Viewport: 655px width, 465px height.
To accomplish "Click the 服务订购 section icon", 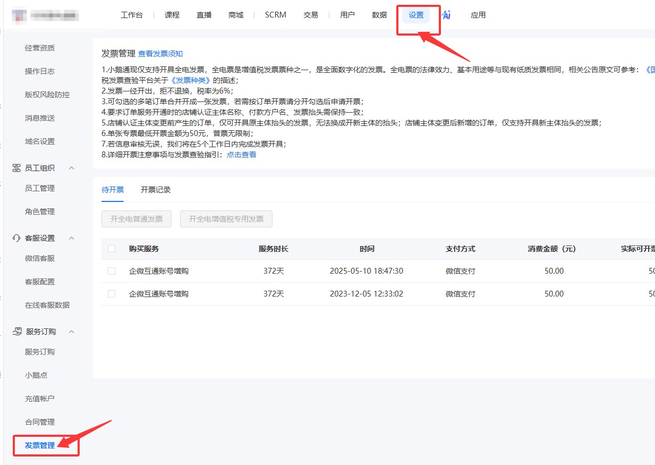I will [16, 332].
